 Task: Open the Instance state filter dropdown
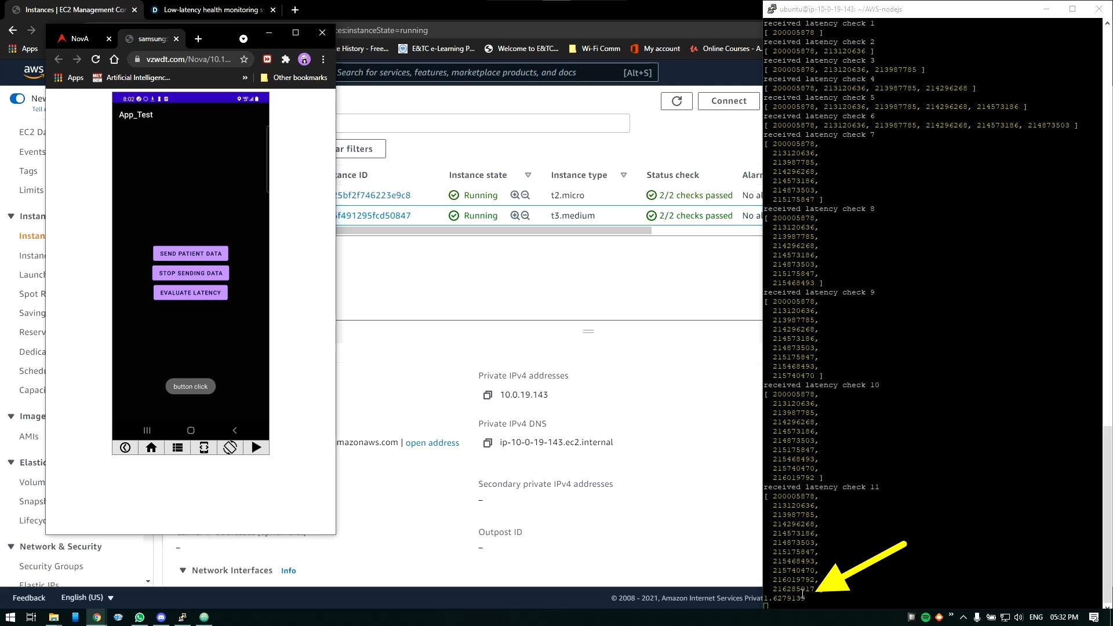[528, 175]
